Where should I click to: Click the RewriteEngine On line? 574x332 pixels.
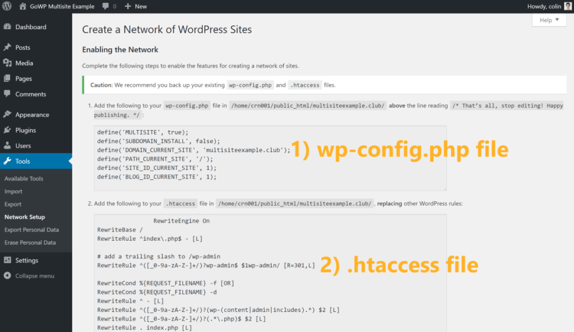pyautogui.click(x=181, y=221)
